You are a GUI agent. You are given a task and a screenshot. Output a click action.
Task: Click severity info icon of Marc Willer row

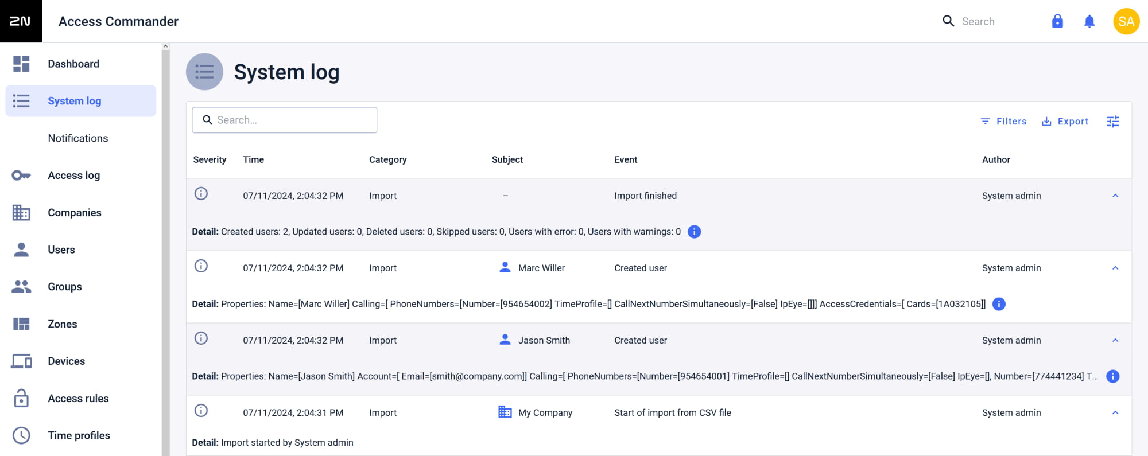[x=201, y=266]
